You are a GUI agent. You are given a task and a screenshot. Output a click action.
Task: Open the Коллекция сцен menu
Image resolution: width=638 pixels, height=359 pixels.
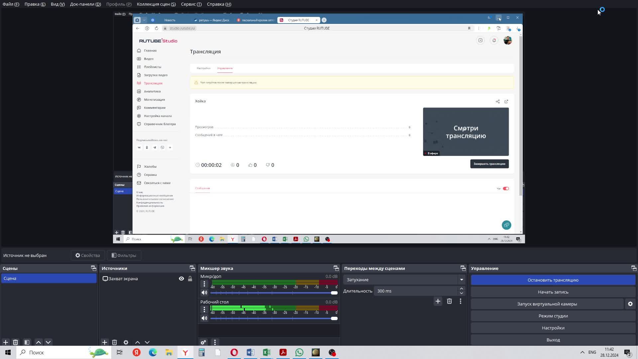click(156, 4)
